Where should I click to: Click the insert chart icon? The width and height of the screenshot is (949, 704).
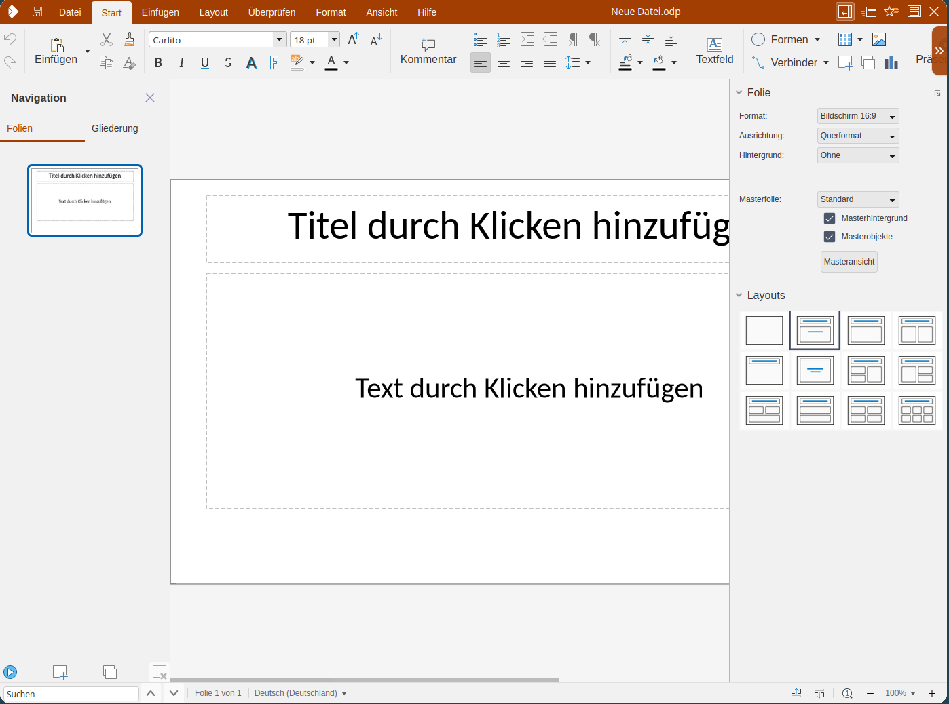point(891,63)
